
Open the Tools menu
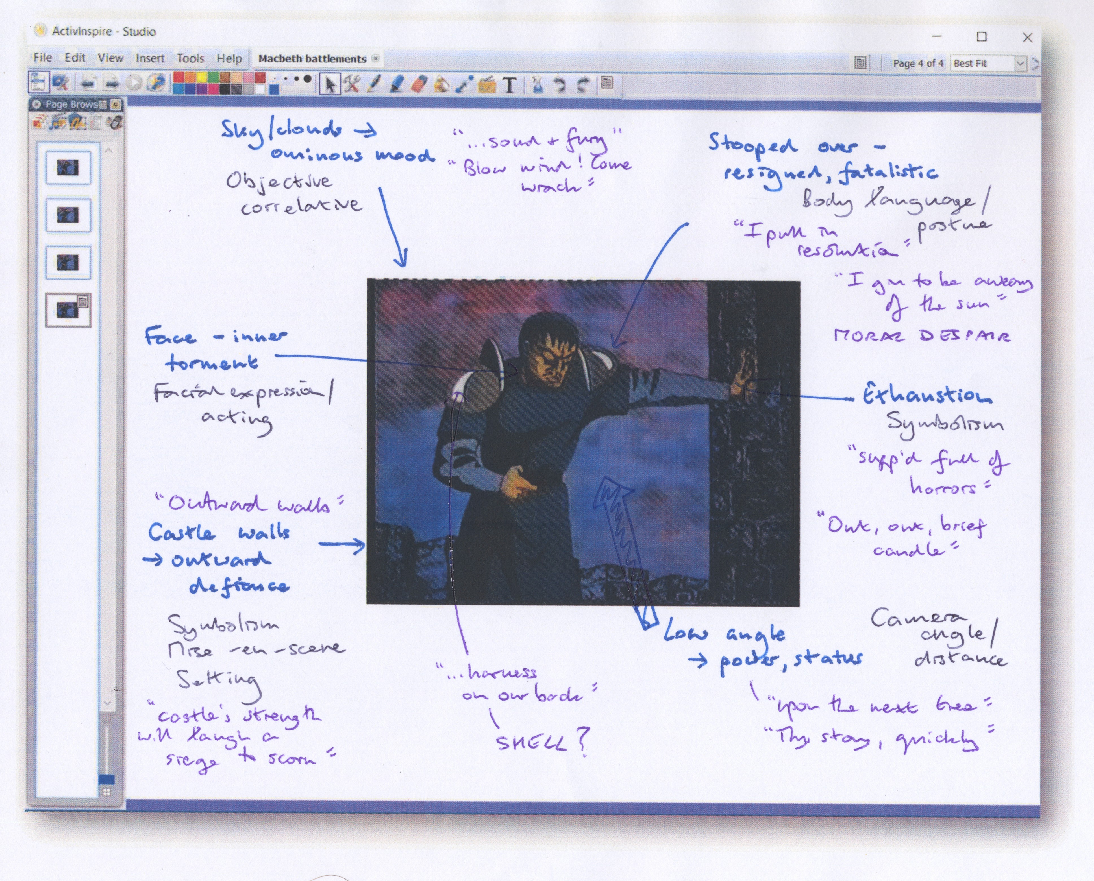(190, 58)
